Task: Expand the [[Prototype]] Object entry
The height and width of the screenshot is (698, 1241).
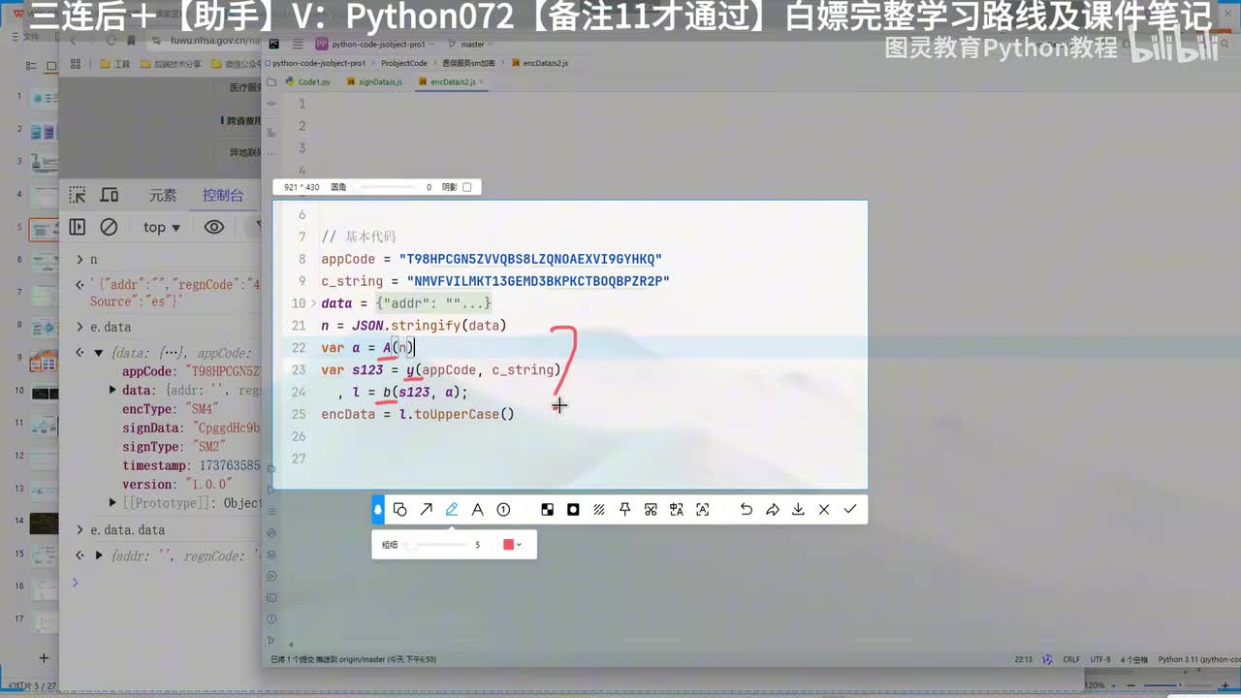Action: click(114, 502)
